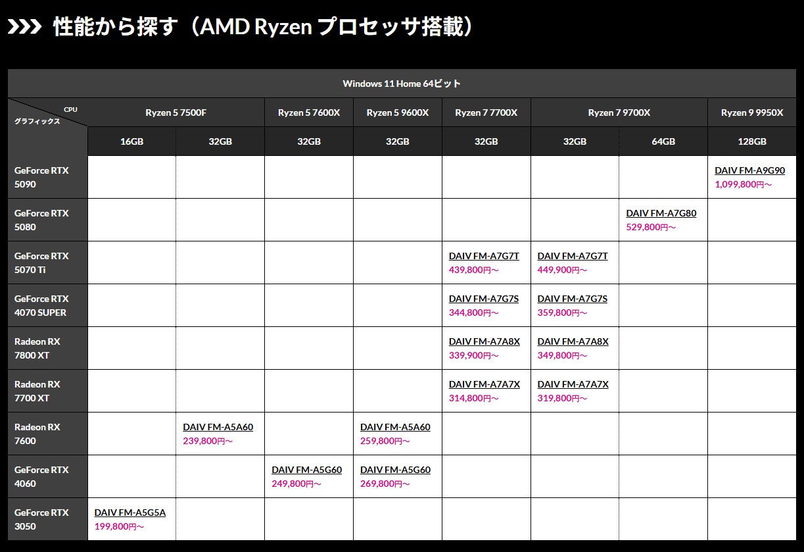Click the 239,800円 price text
The width and height of the screenshot is (804, 552).
coord(208,441)
